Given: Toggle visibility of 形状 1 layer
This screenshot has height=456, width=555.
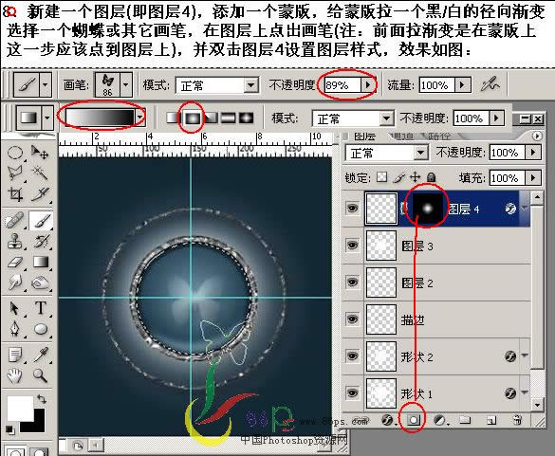Looking at the screenshot, I should point(352,393).
